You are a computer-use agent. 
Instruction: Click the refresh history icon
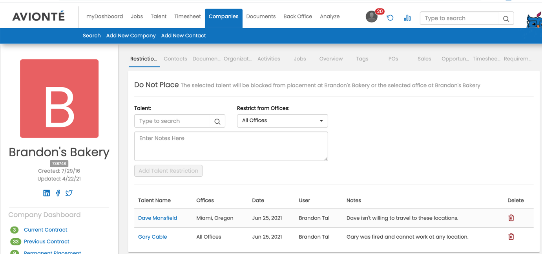click(x=390, y=18)
